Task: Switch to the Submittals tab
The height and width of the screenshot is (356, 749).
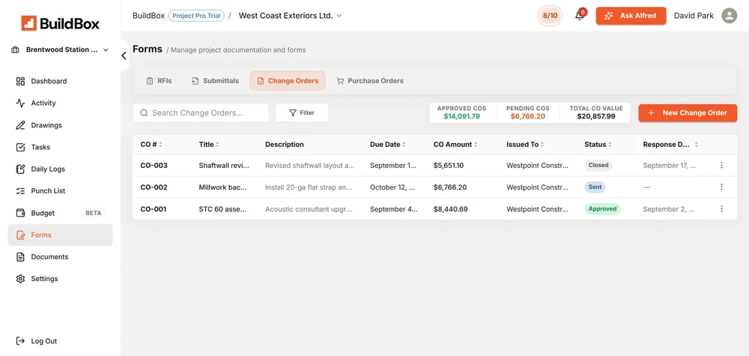Action: (x=215, y=81)
